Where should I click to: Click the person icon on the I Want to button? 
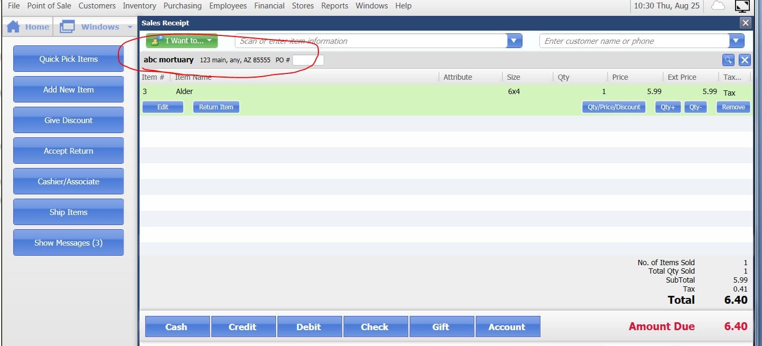coord(155,40)
